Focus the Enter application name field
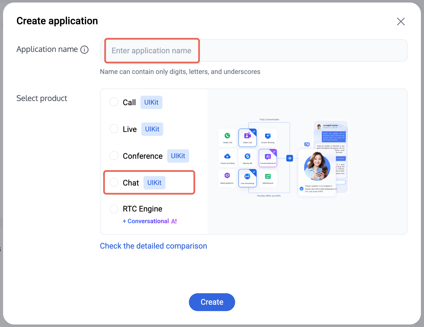 254,51
